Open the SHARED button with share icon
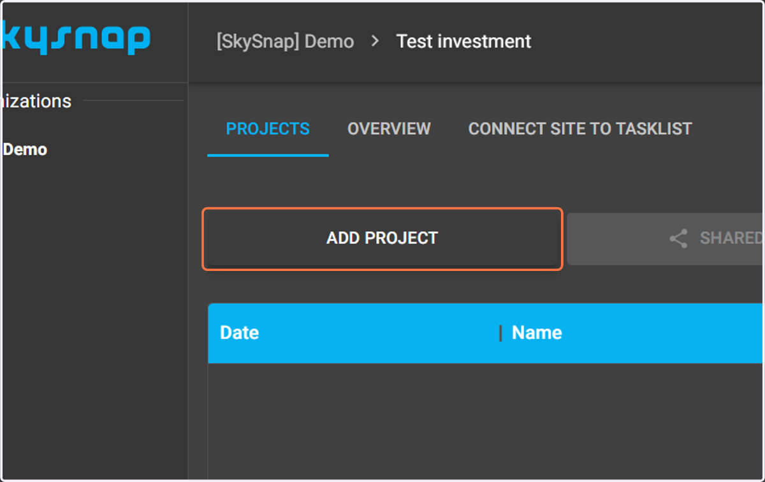765x482 pixels. [666, 238]
